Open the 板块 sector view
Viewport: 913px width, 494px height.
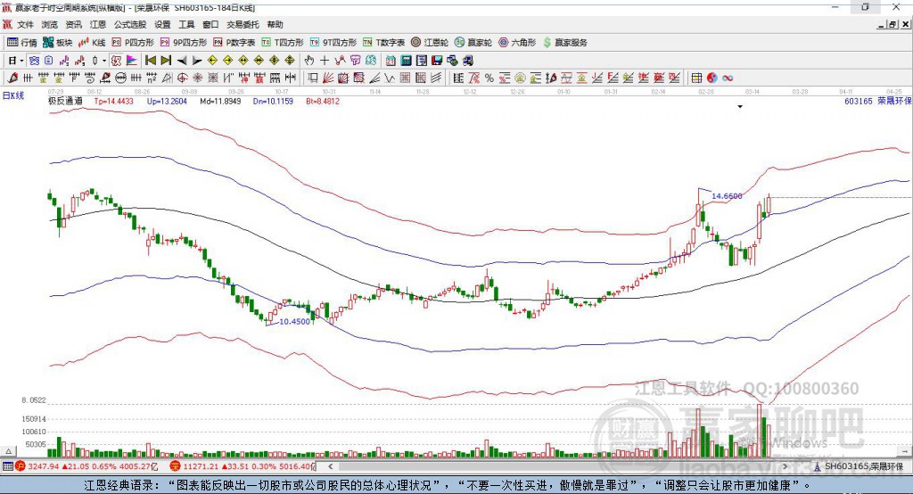pyautogui.click(x=58, y=43)
